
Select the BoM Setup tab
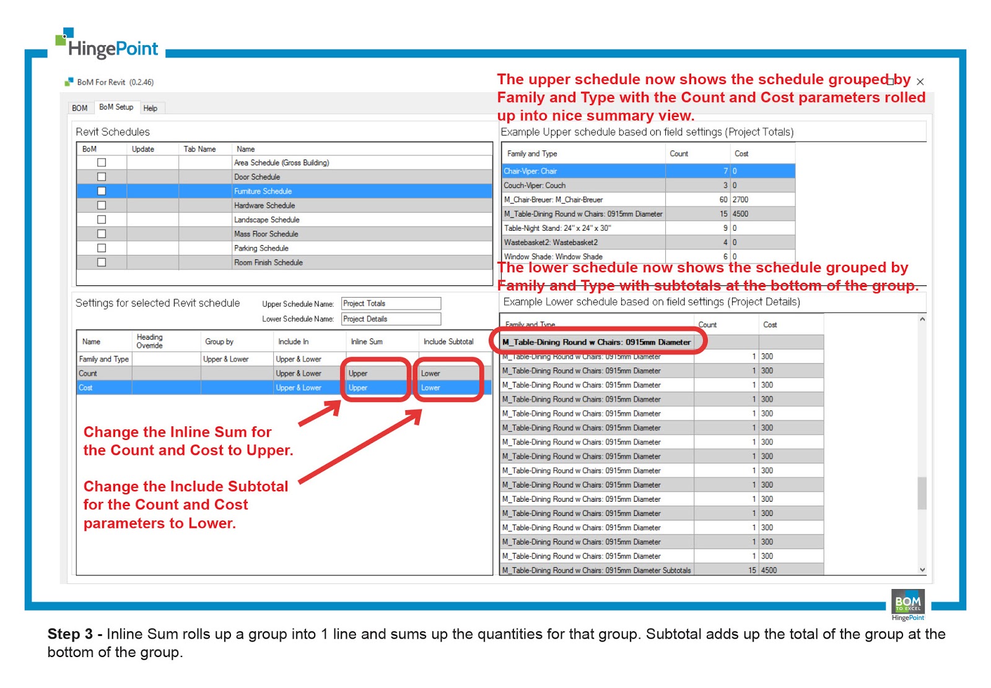coord(116,106)
